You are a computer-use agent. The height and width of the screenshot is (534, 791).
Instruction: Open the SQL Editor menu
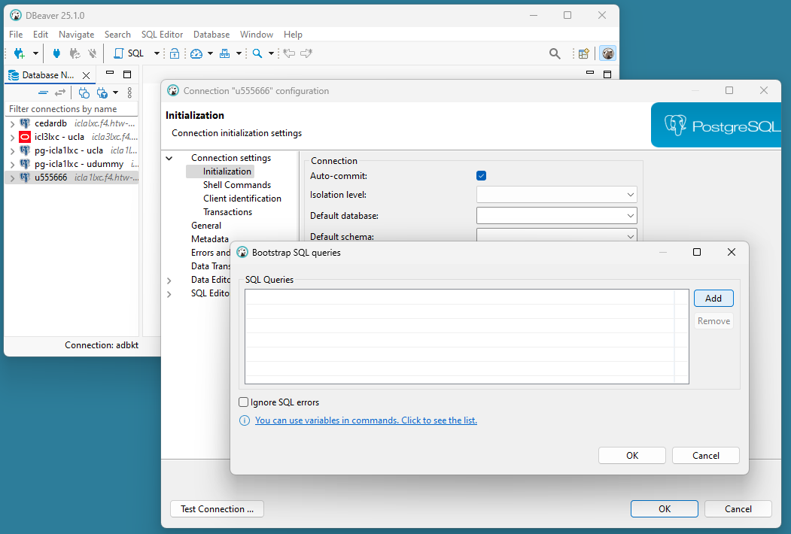coord(162,35)
